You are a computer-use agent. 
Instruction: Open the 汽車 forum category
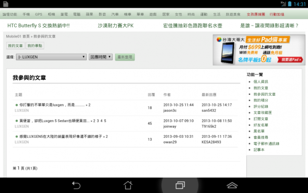(x=115, y=14)
